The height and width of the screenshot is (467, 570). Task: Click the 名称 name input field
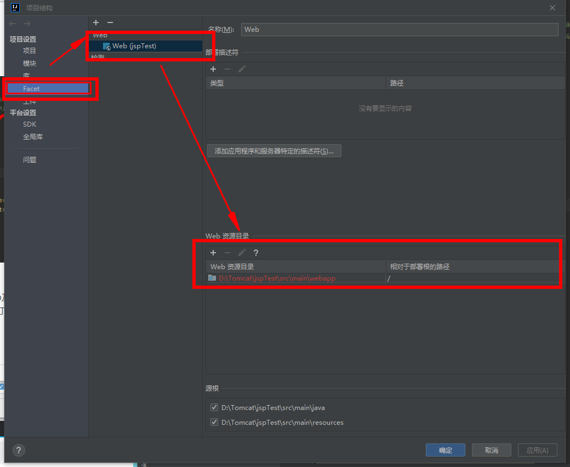click(399, 30)
